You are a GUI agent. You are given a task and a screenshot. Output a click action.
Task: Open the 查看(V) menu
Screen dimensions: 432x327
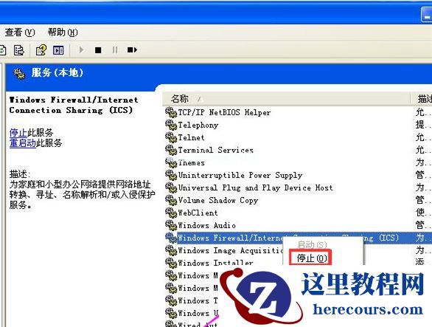click(x=20, y=32)
